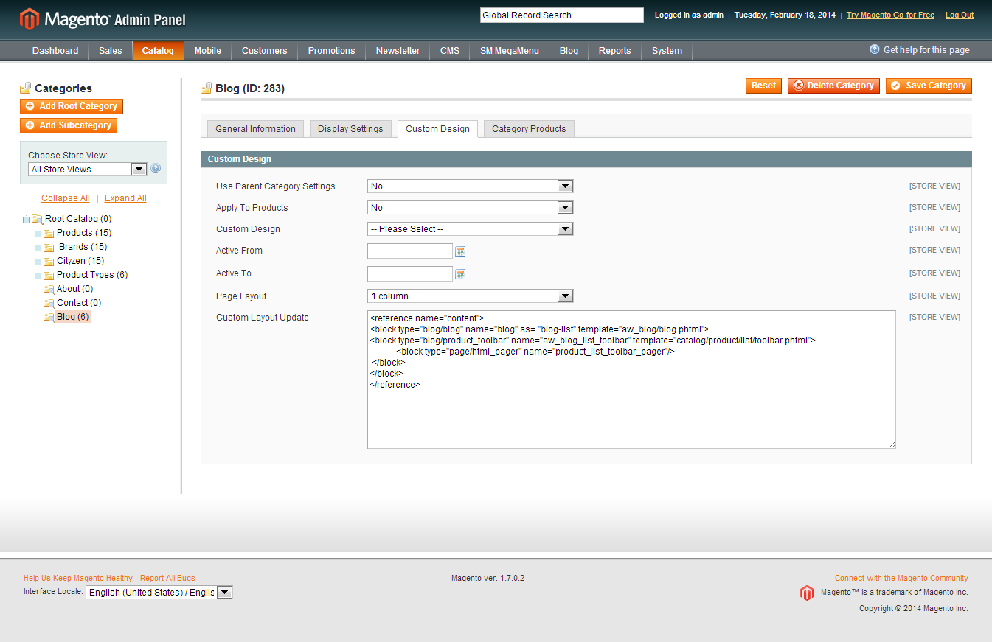Click the Reset button

tap(763, 86)
